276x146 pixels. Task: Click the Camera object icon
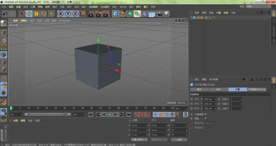coord(159,13)
